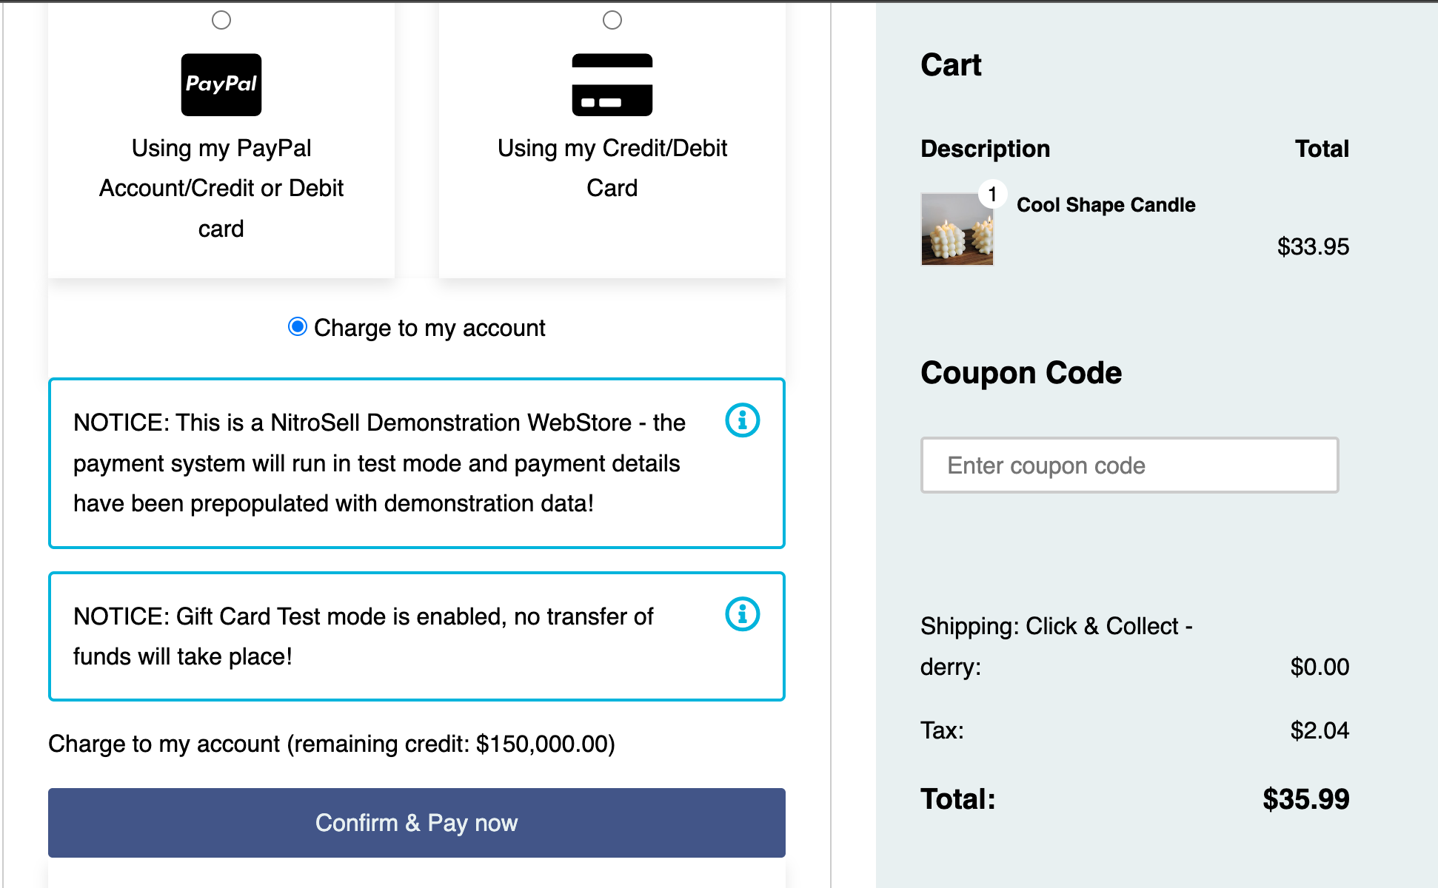Select the PayPal payment radio button
The image size is (1438, 888).
pos(221,20)
